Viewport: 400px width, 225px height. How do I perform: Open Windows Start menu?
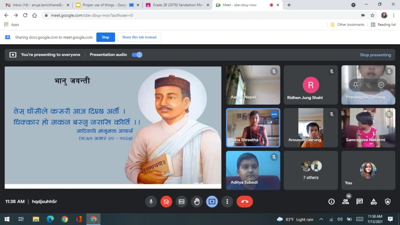click(x=7, y=219)
